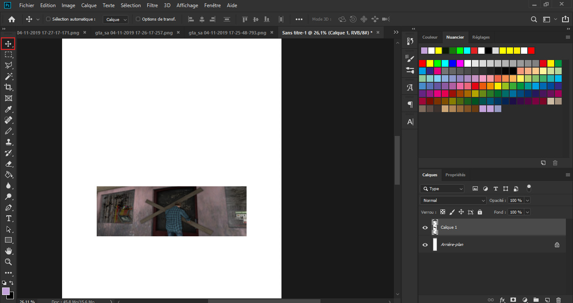
Task: Toggle lock all in Verrou row
Action: pos(480,212)
